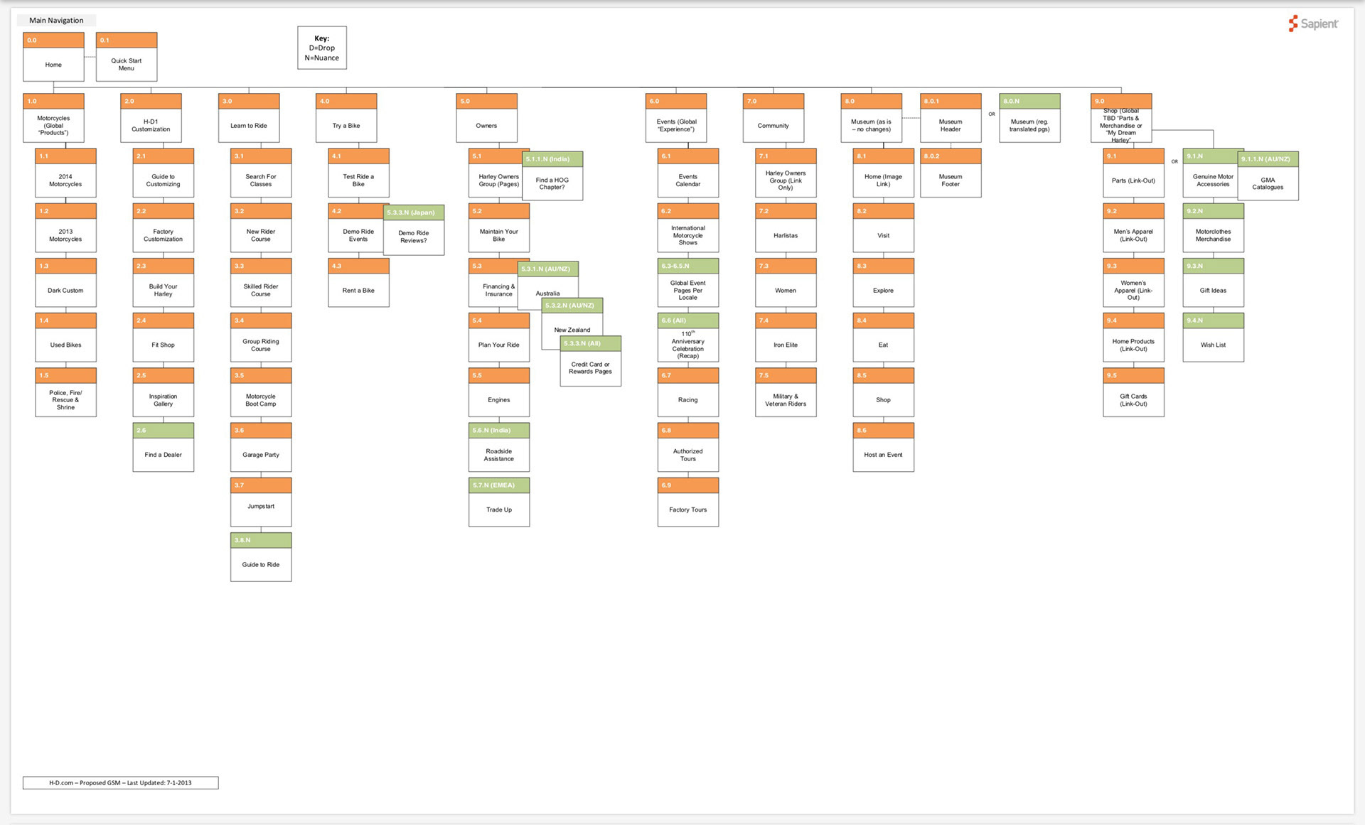
Task: Select the Racing node
Action: [x=688, y=392]
